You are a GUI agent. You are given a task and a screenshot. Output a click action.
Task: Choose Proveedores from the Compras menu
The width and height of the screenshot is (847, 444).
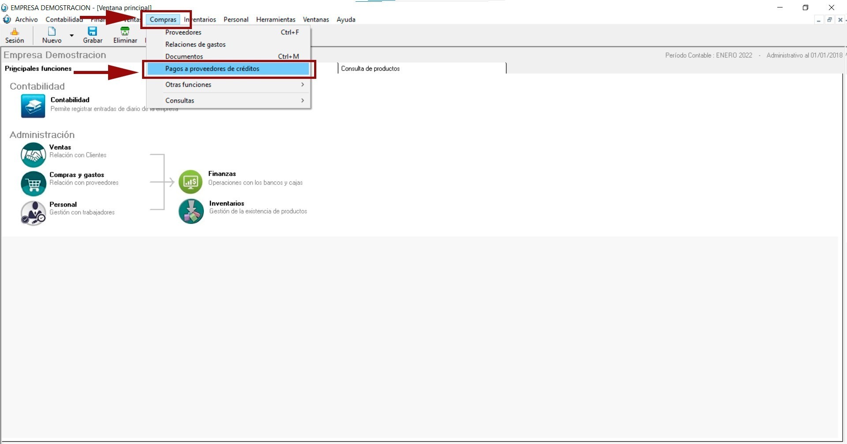click(183, 32)
